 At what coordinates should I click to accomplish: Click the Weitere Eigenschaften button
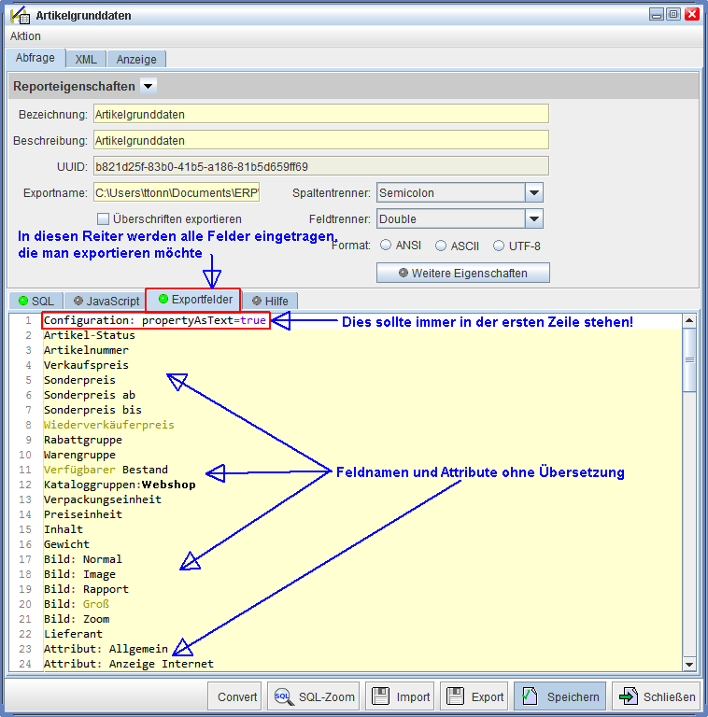pyautogui.click(x=462, y=274)
